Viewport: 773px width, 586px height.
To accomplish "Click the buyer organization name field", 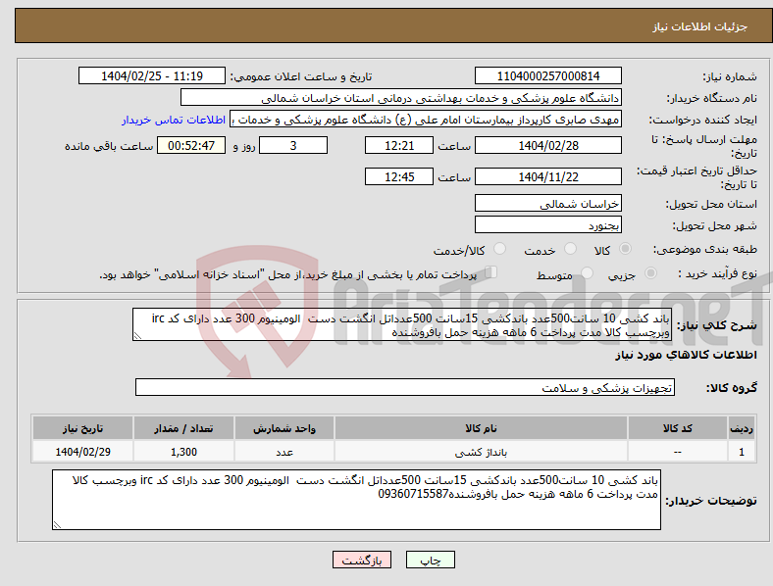I will click(401, 97).
